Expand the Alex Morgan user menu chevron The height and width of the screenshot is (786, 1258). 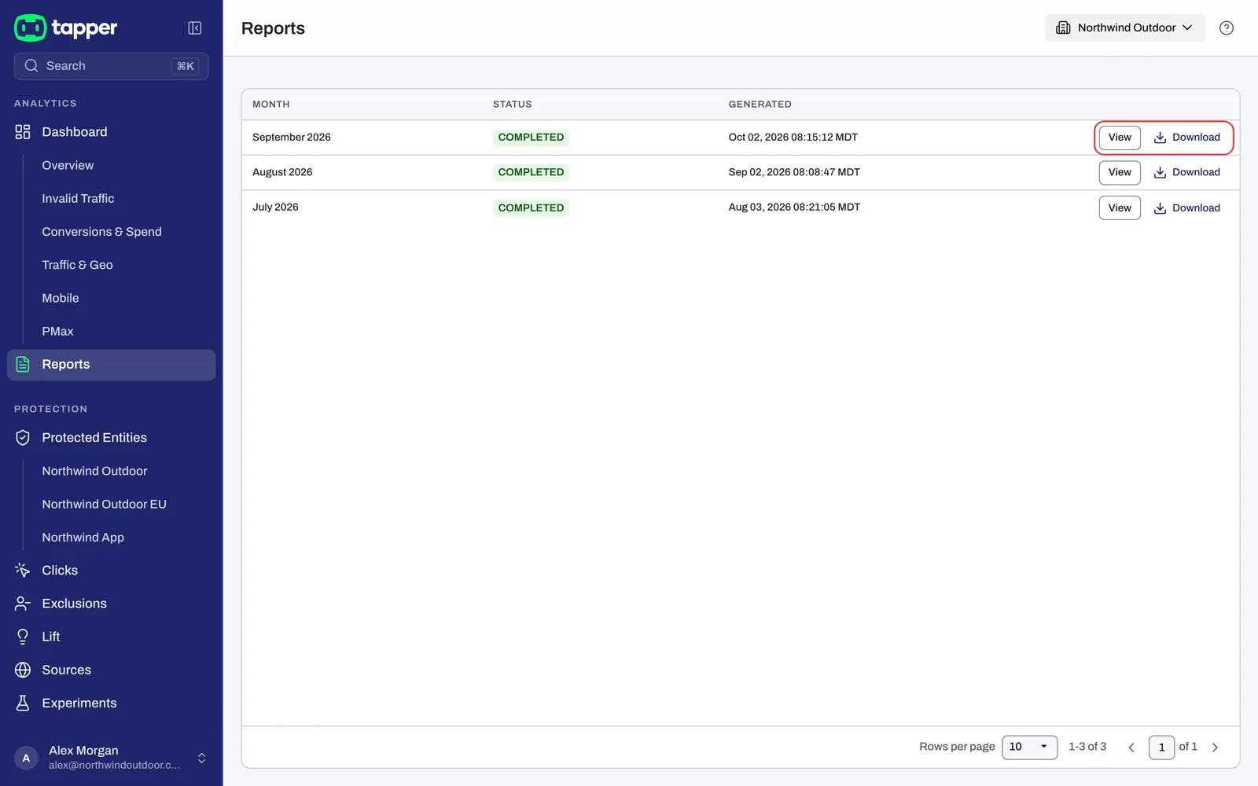202,758
